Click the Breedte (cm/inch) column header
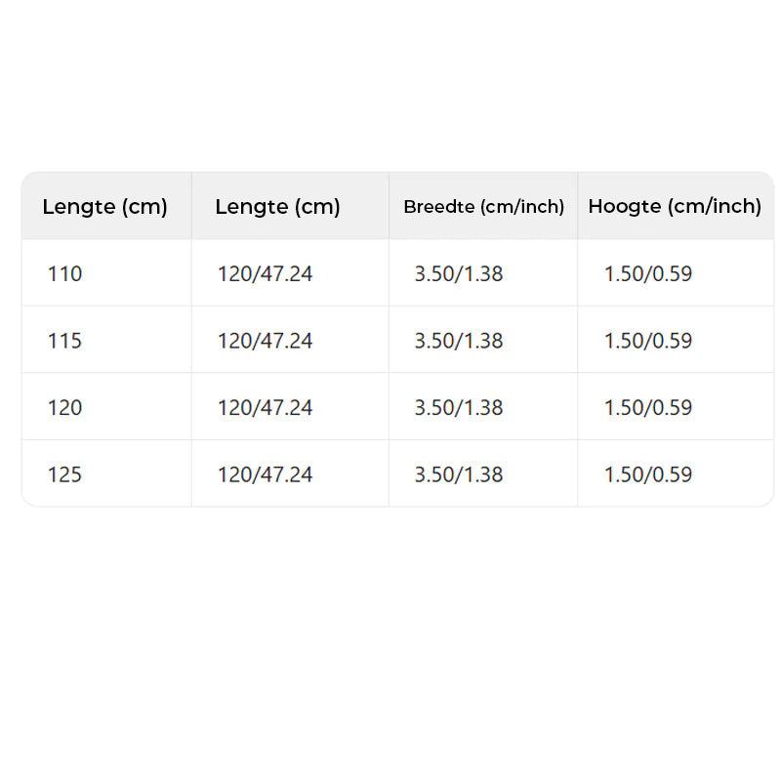The height and width of the screenshot is (781, 781). point(483,207)
